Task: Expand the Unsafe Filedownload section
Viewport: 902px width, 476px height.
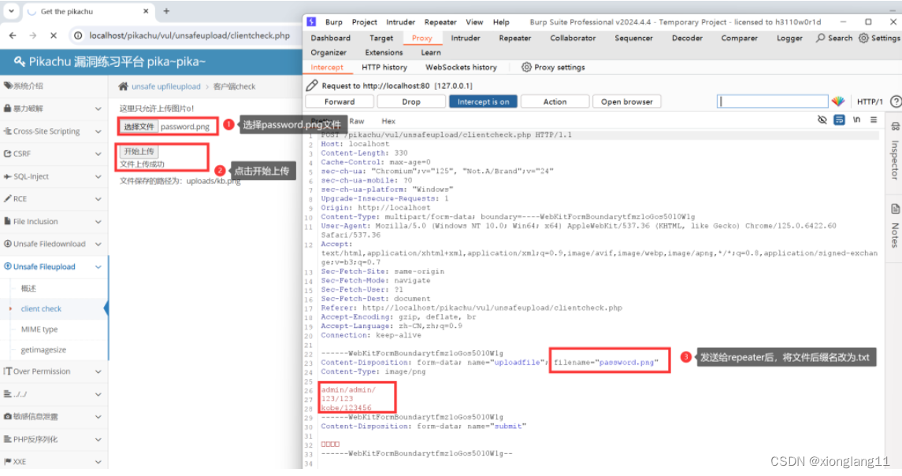Action: coord(54,243)
